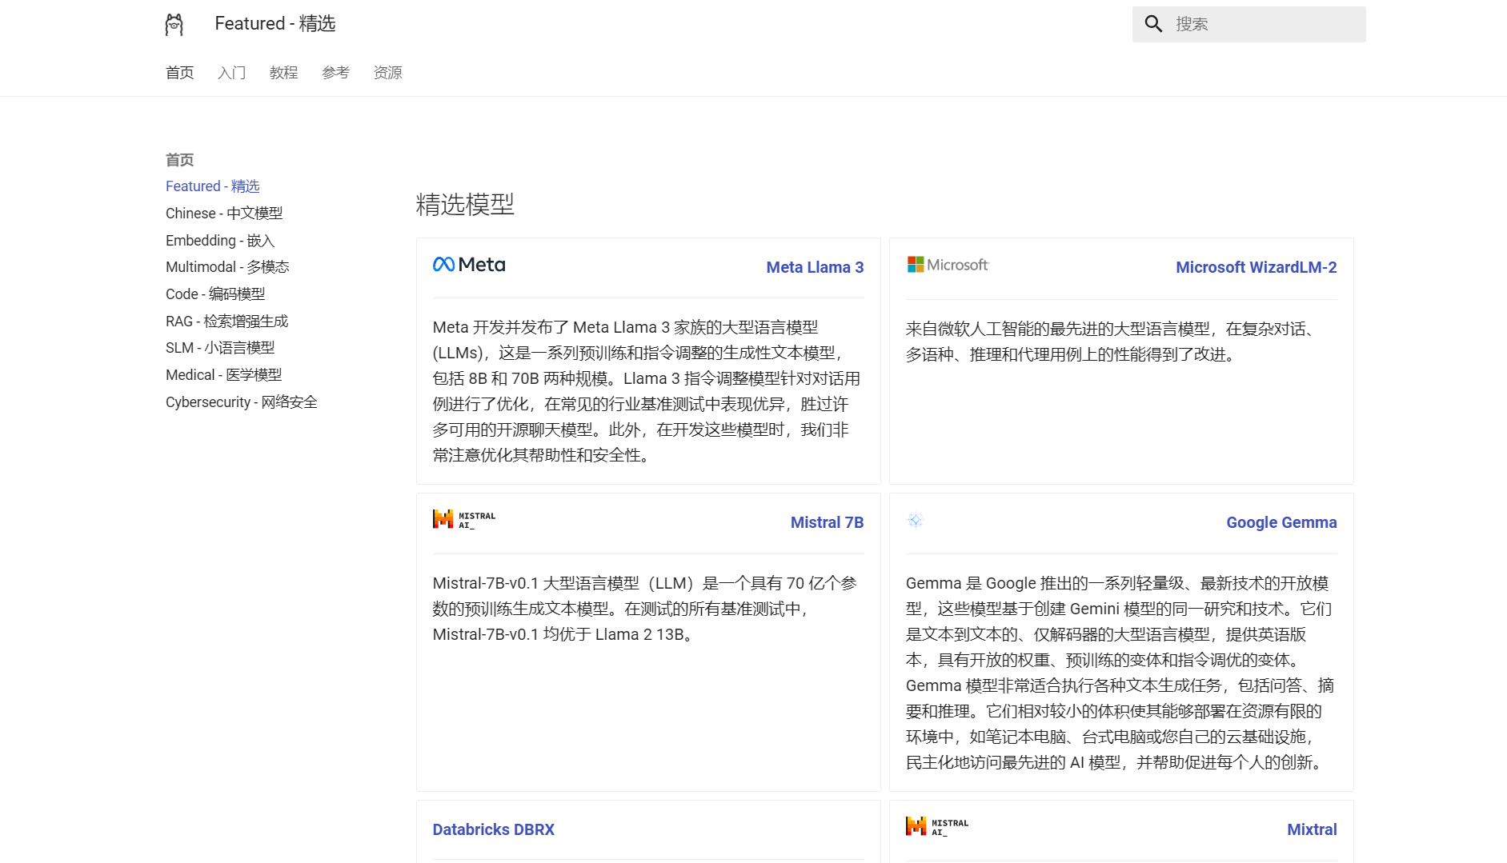
Task: Click the Google Gemma sparkle logo
Action: pos(916,521)
